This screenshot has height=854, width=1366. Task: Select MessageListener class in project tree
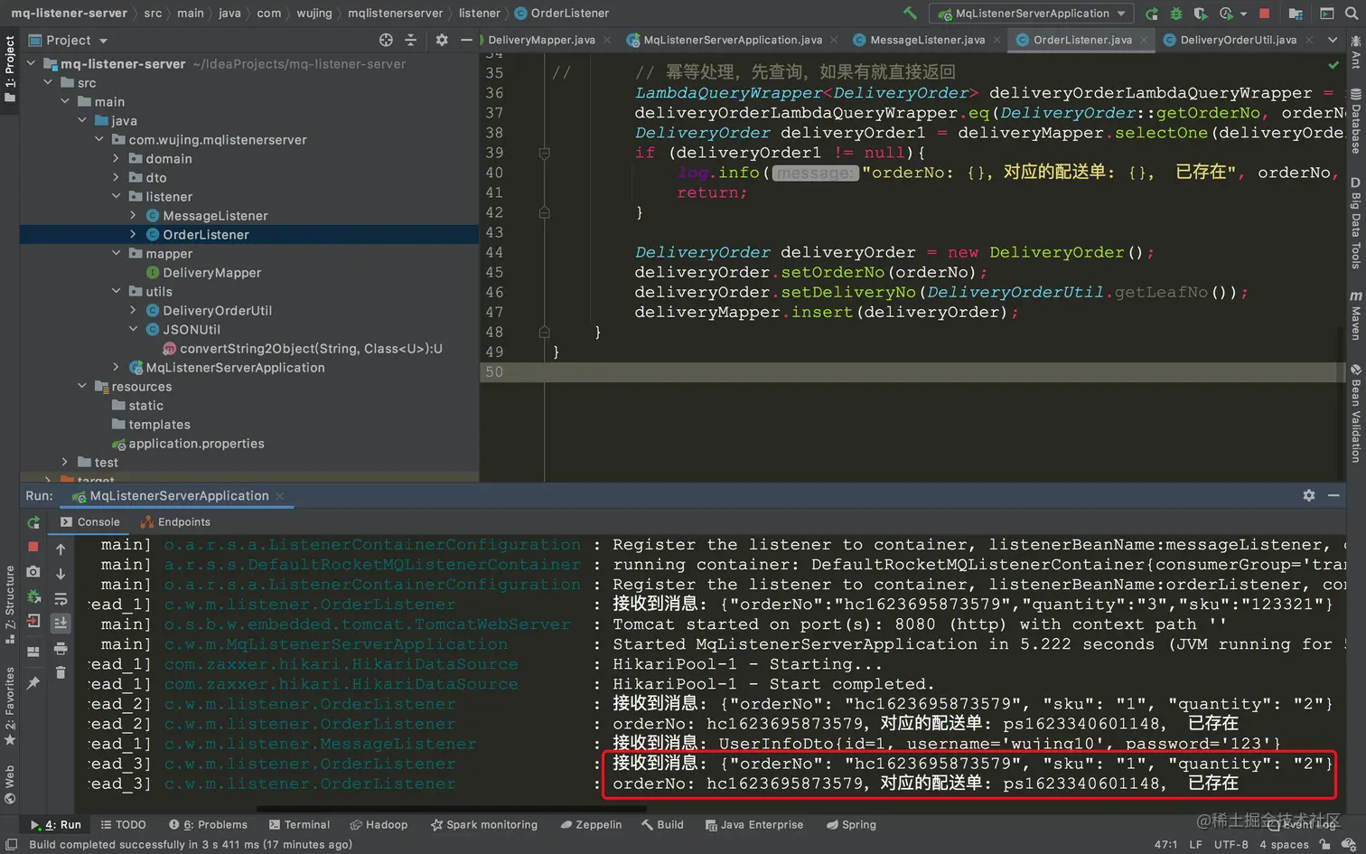(215, 216)
